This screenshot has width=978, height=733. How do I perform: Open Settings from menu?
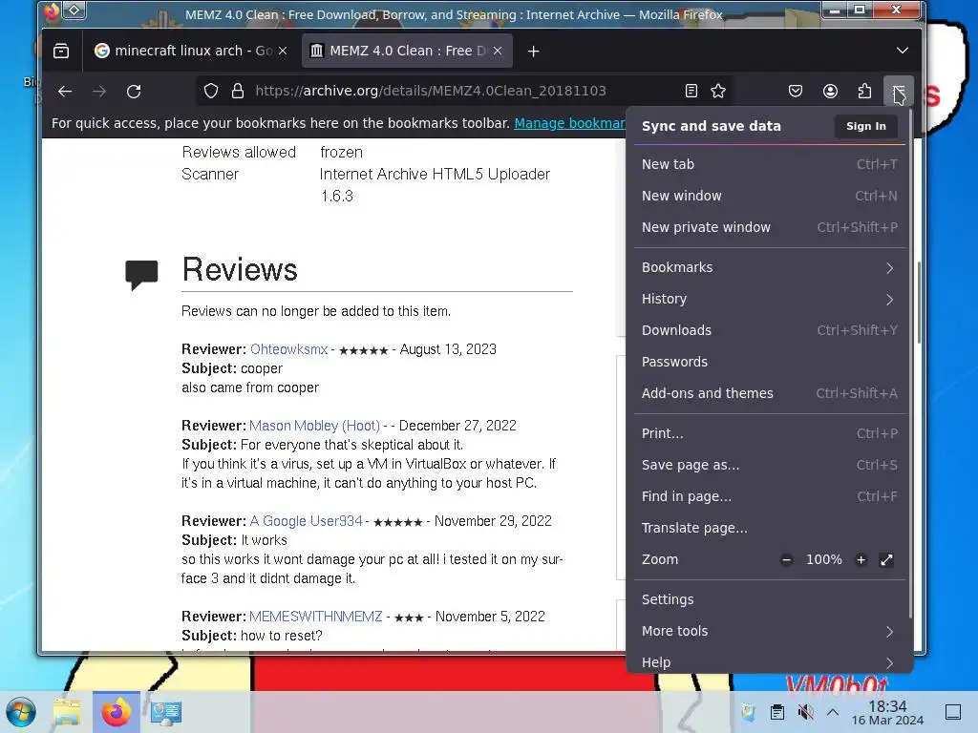coord(770,599)
